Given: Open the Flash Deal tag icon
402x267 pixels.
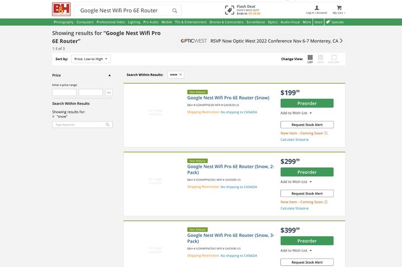Looking at the screenshot, I should pyautogui.click(x=229, y=10).
